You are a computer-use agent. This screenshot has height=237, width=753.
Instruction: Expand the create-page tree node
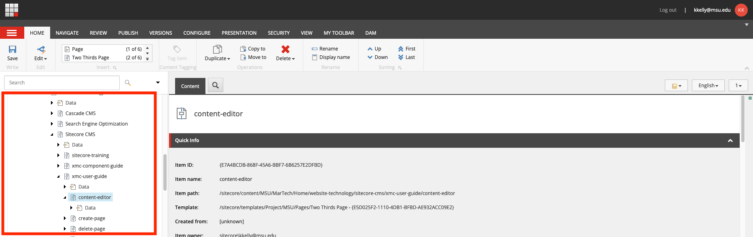(65, 218)
